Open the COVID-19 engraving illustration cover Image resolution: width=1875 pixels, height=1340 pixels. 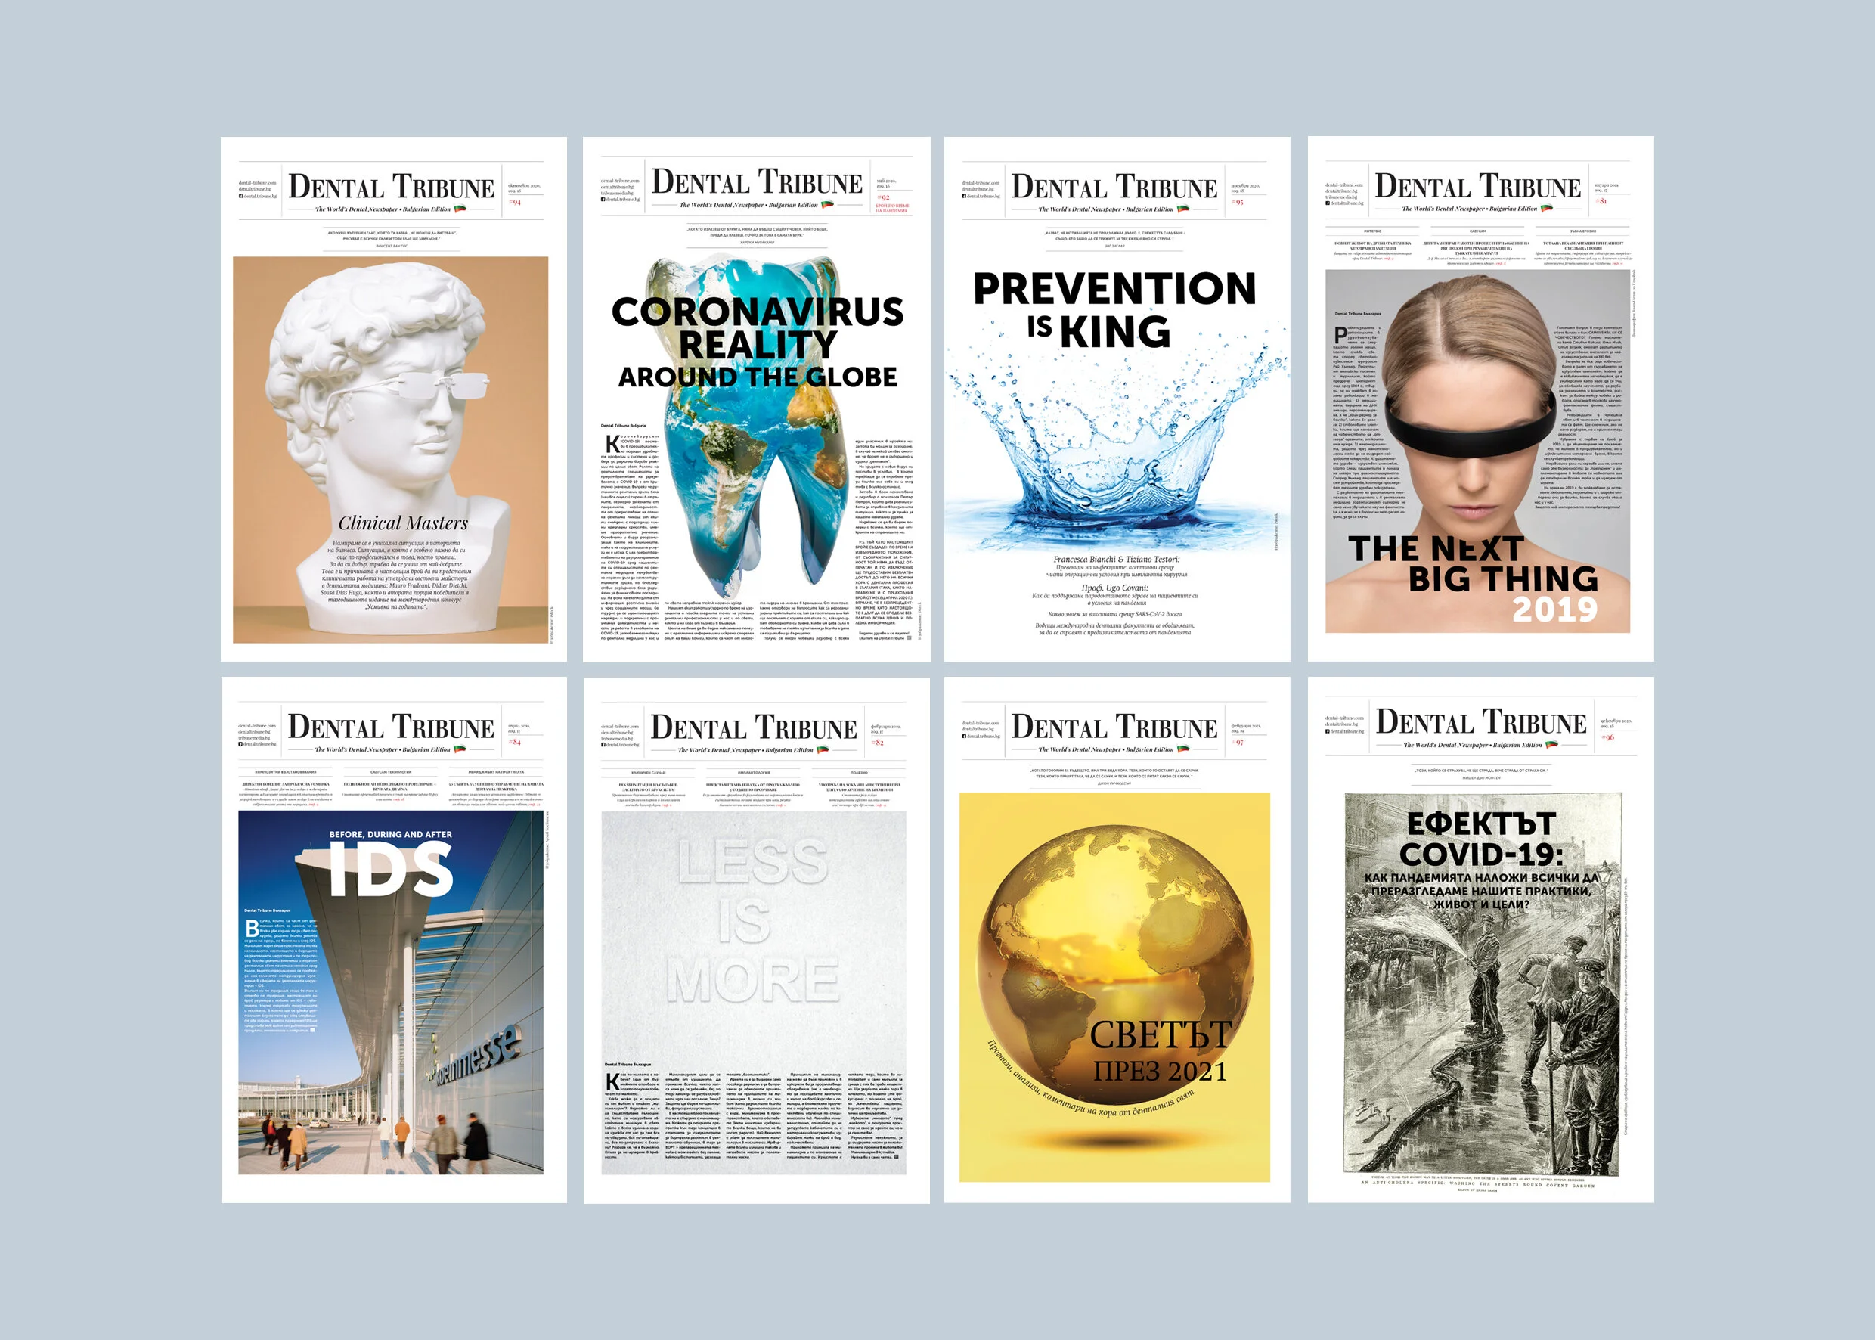tap(1480, 940)
